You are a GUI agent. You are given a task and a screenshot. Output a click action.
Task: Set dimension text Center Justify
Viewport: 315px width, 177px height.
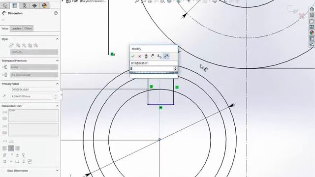(x=11, y=148)
